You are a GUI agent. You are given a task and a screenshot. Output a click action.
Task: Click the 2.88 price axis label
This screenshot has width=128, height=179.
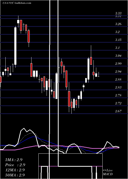pyautogui.click(x=118, y=80)
